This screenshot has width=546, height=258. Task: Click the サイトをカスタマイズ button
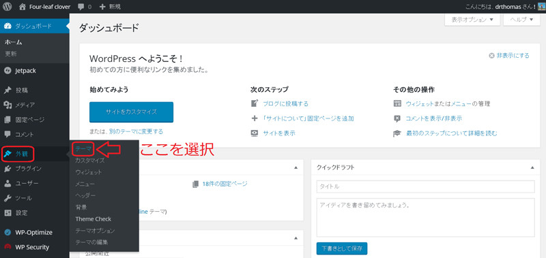click(131, 112)
